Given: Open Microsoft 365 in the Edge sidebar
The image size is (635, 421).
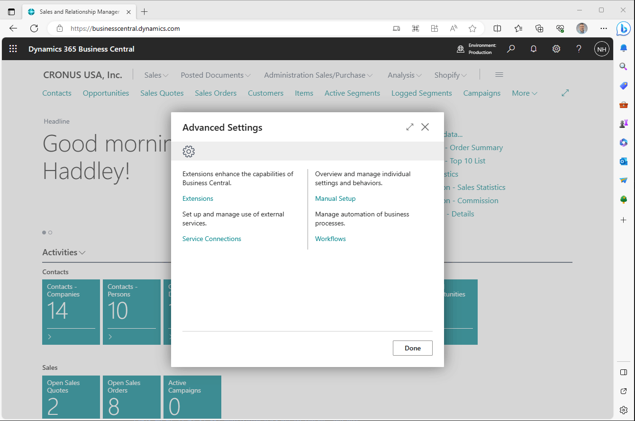Looking at the screenshot, I should click(x=624, y=143).
